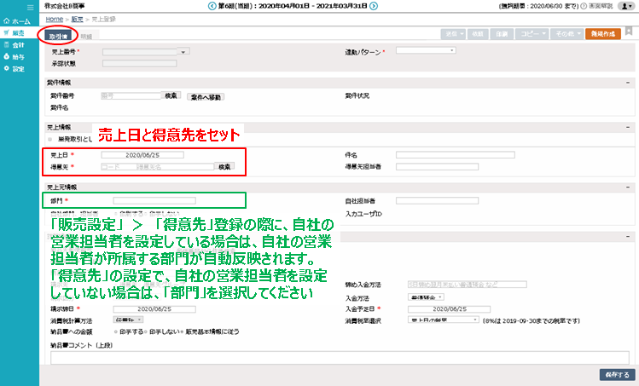Open 会計 (accounting) in the sidebar
The width and height of the screenshot is (639, 386).
point(15,45)
